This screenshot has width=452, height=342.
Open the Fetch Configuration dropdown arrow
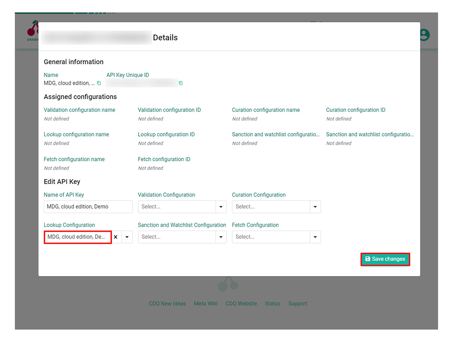click(315, 237)
